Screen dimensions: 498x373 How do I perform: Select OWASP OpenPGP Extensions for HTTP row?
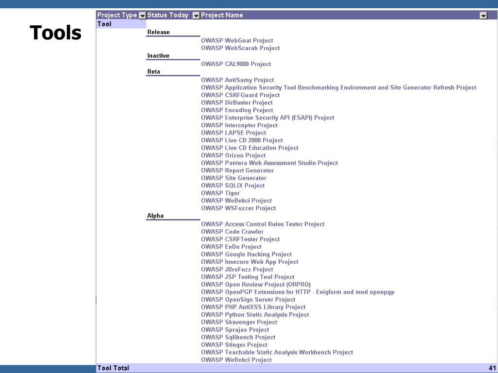298,292
